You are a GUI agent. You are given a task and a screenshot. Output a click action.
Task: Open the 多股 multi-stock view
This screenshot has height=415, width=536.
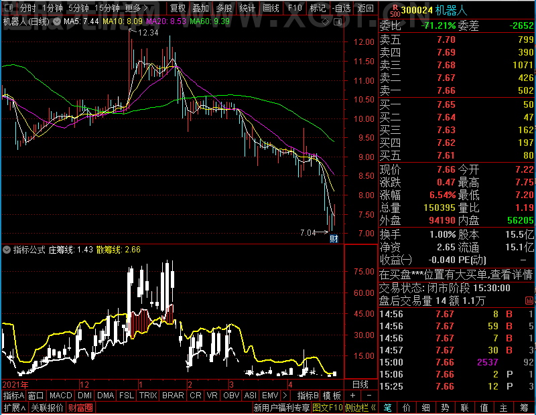[224, 7]
